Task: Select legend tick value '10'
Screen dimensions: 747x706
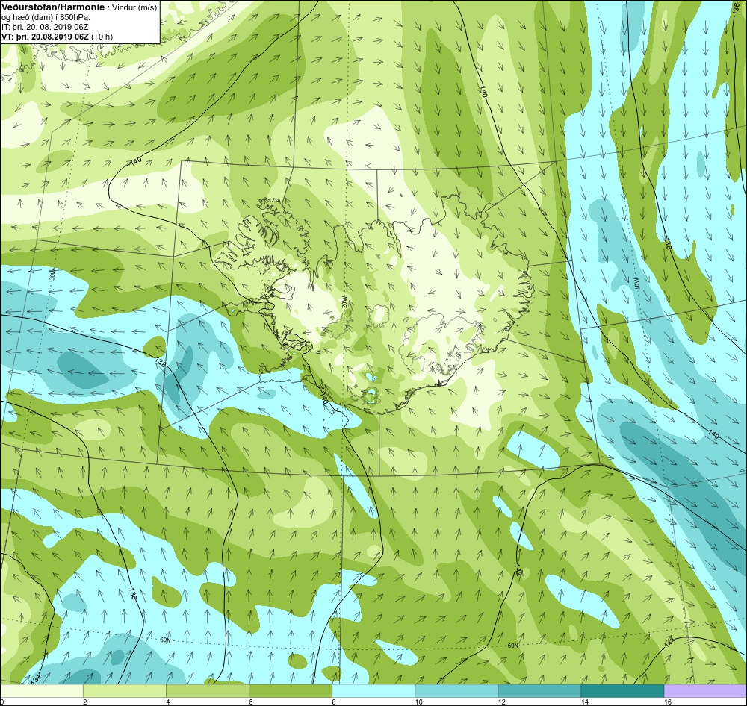Action: 419,702
